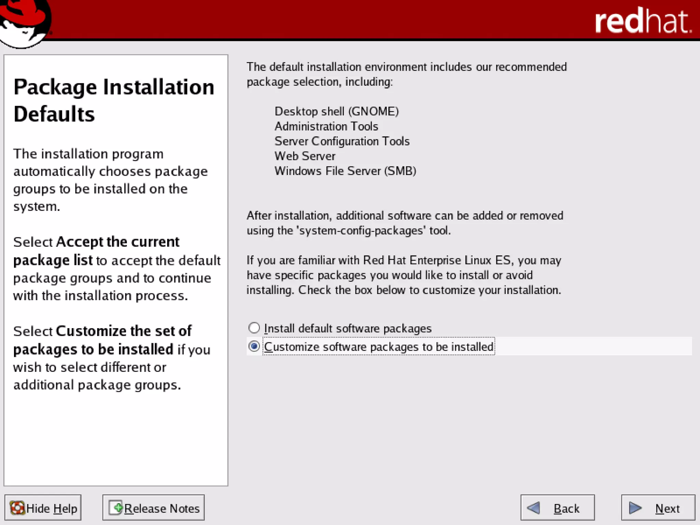
Task: Click the 'Customize software packages to be installed' label
Action: 379,347
